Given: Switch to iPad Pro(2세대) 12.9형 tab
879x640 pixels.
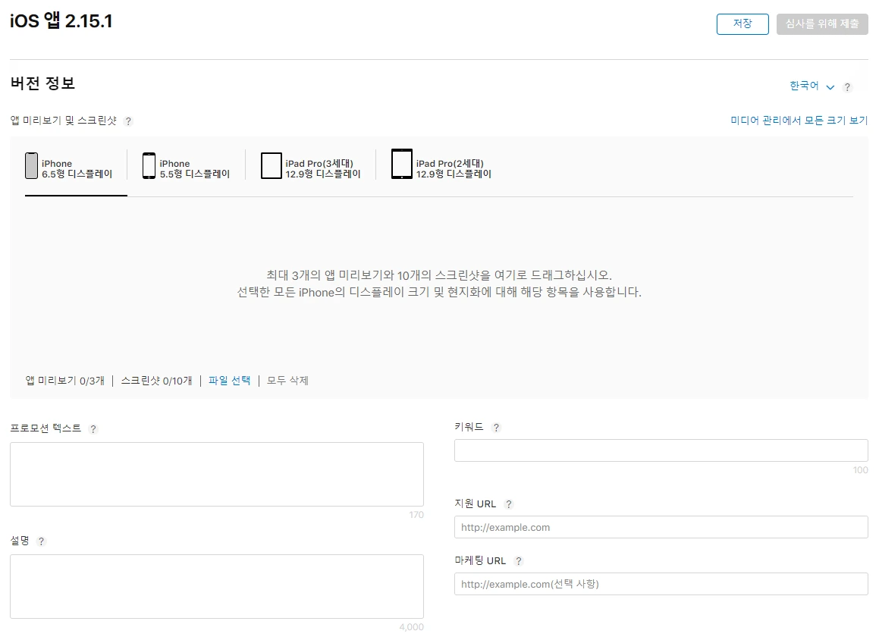Looking at the screenshot, I should [x=441, y=166].
